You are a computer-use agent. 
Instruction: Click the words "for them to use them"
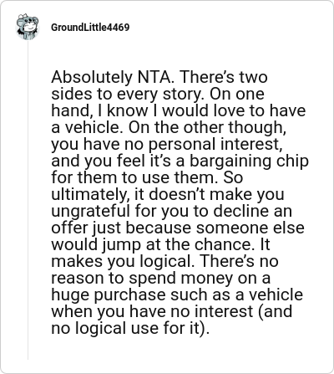[x=134, y=177]
